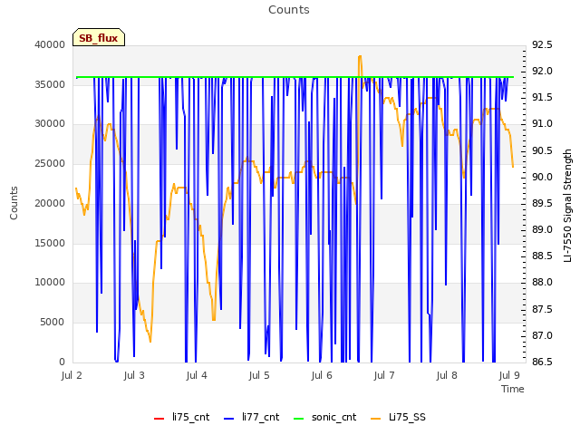Click the '89.0' right axis tick value

click(542, 229)
